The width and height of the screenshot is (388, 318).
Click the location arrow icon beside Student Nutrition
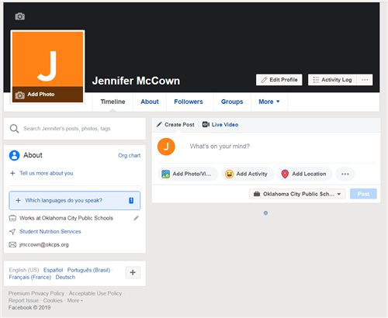12,232
